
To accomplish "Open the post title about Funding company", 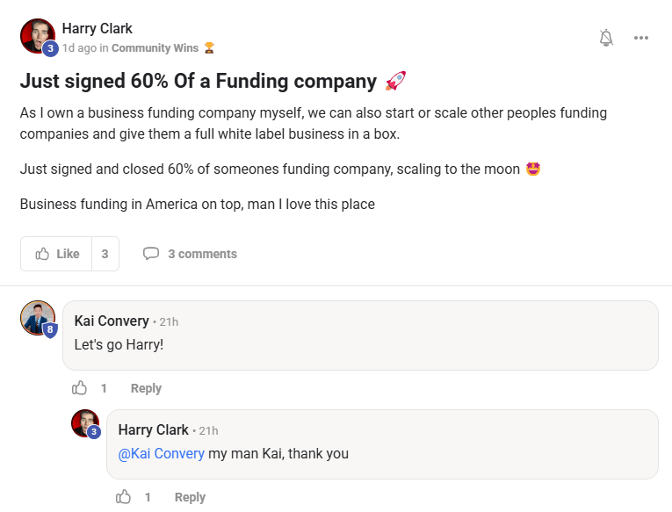I will pos(199,82).
